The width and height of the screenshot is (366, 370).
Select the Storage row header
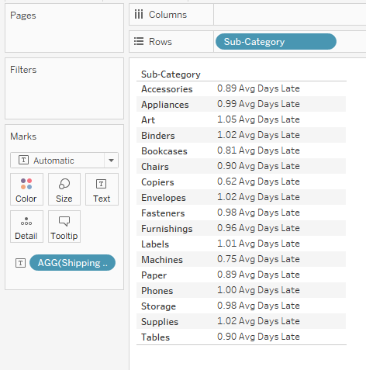(158, 306)
